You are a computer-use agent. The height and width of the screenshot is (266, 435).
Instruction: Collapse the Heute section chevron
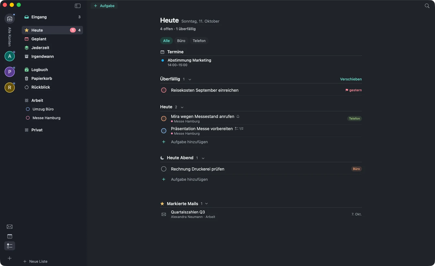click(182, 107)
